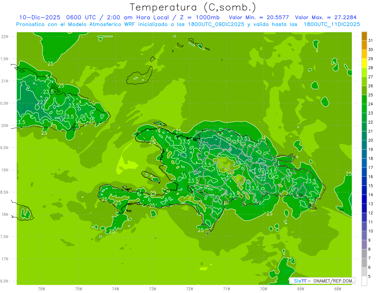Click the "19N" latitude axis label
Image resolution: width=379 pixels, height=293 pixels.
point(5,170)
